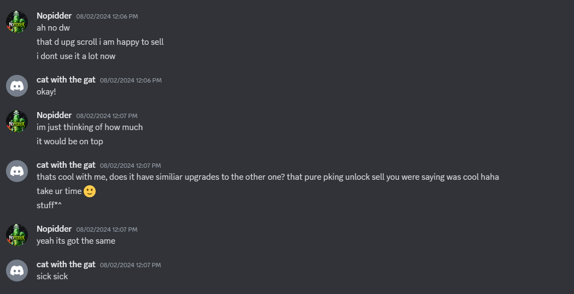Click the timestamp above the "okay!" message

click(131, 80)
